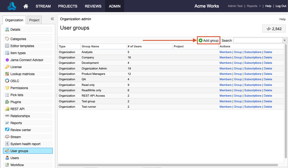Expand the Reports dropdown in header
This screenshot has width=288, height=168.
click(254, 6)
